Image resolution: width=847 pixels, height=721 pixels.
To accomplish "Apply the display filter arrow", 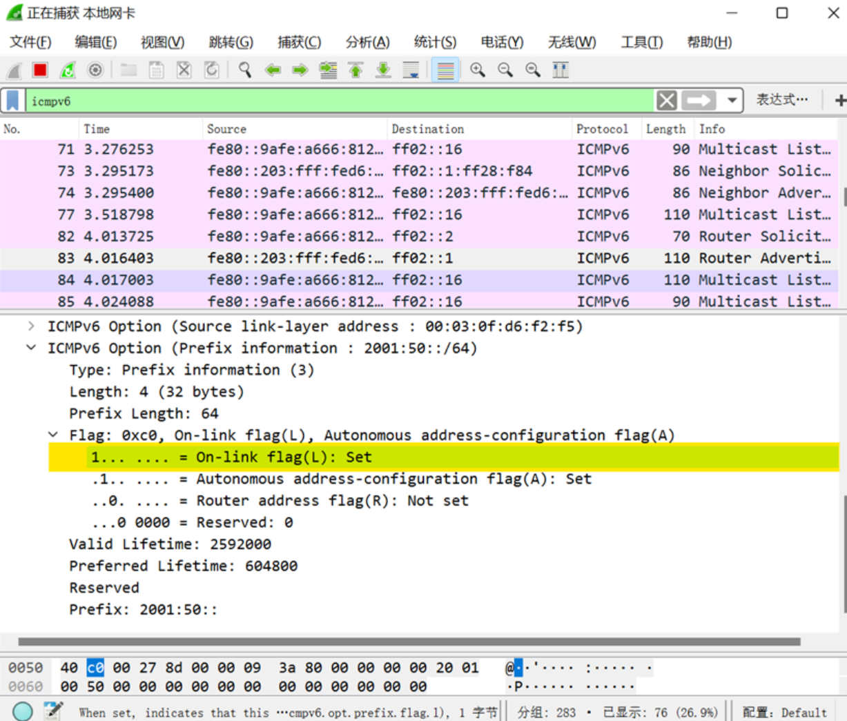I will pos(699,101).
